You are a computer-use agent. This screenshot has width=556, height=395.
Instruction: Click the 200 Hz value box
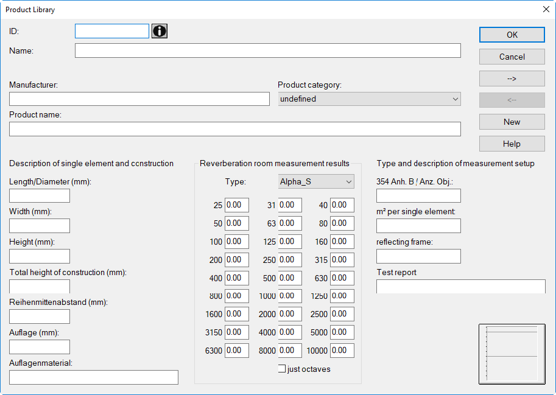coord(236,260)
